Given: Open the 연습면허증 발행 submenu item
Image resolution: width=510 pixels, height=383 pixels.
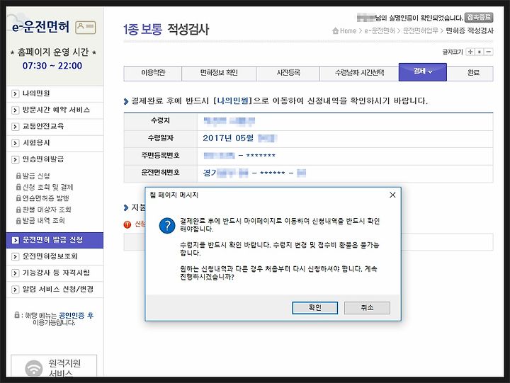Looking at the screenshot, I should click(x=45, y=198).
